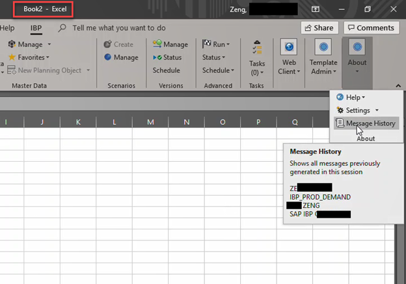Expand the Web Client dropdown arrow
Screen dimensions: 406x284
point(299,71)
